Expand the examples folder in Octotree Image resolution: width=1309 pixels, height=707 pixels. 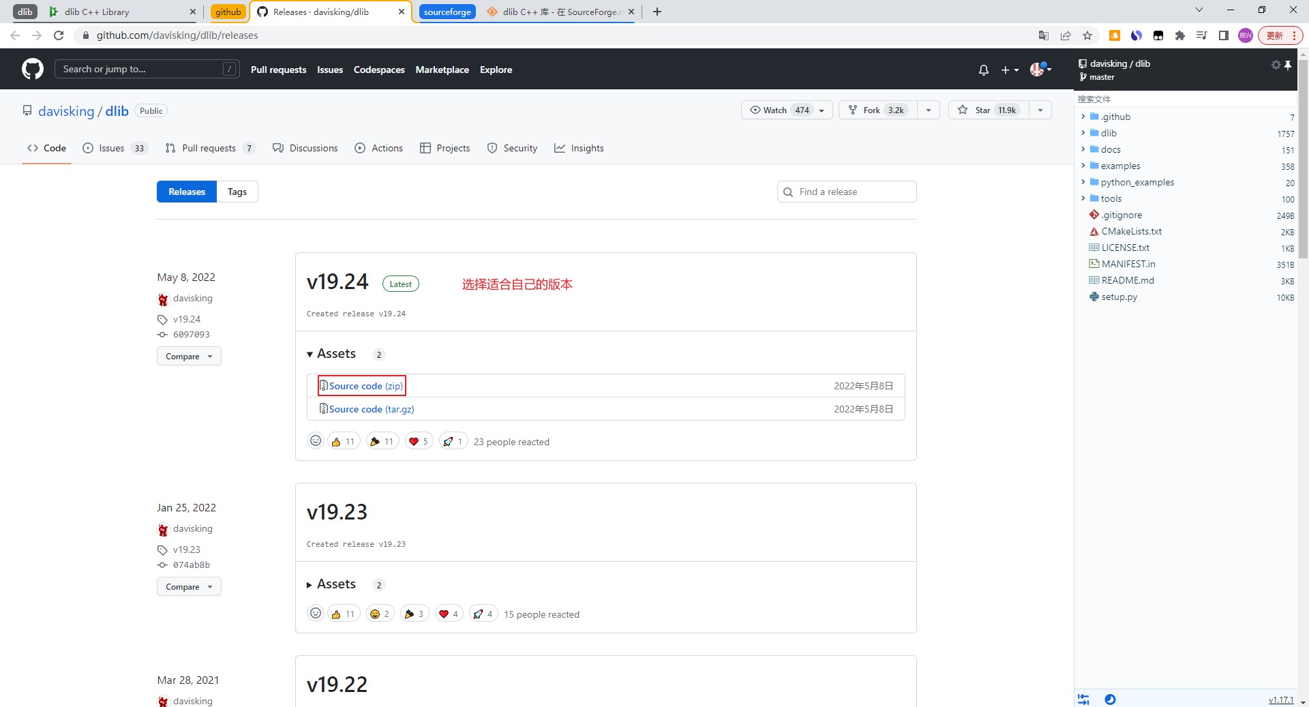[1083, 166]
